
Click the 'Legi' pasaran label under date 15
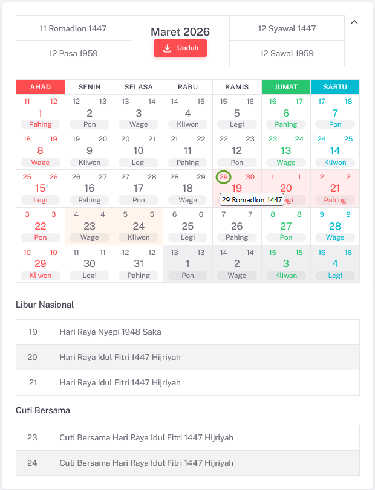coord(40,200)
